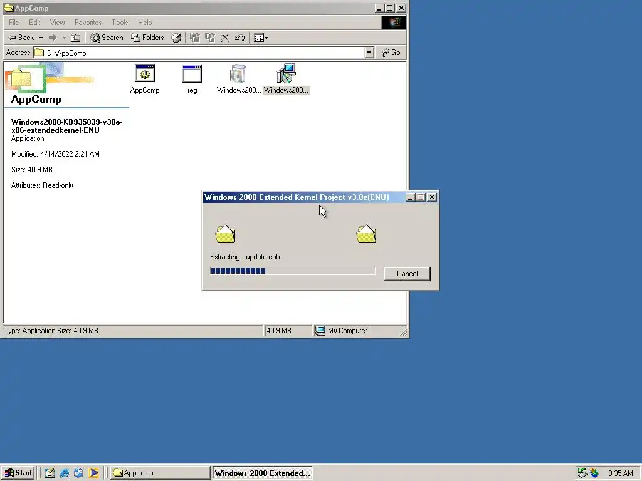Maximize the AppComp Explorer window
Image resolution: width=642 pixels, height=481 pixels.
pyautogui.click(x=390, y=8)
